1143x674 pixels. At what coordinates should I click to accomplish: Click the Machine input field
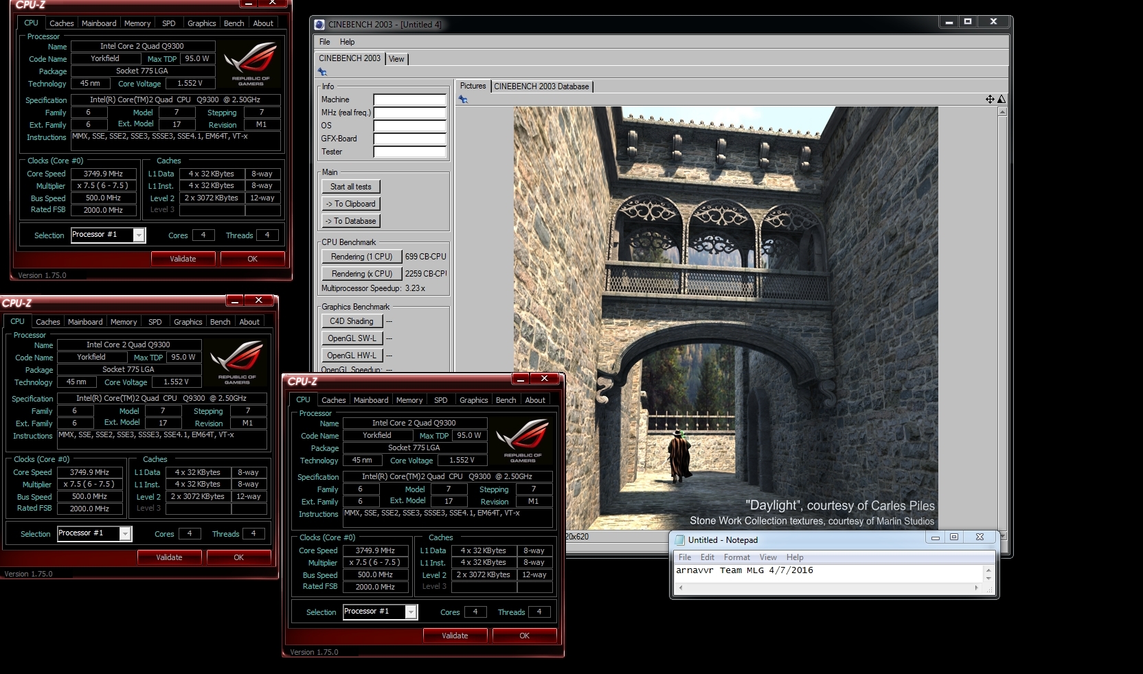pyautogui.click(x=409, y=100)
